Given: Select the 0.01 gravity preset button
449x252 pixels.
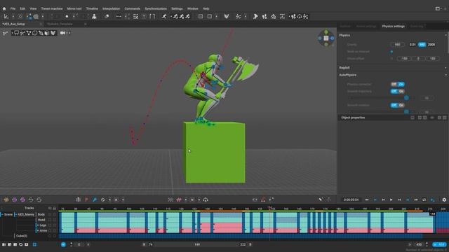Looking at the screenshot, I should tap(413, 45).
